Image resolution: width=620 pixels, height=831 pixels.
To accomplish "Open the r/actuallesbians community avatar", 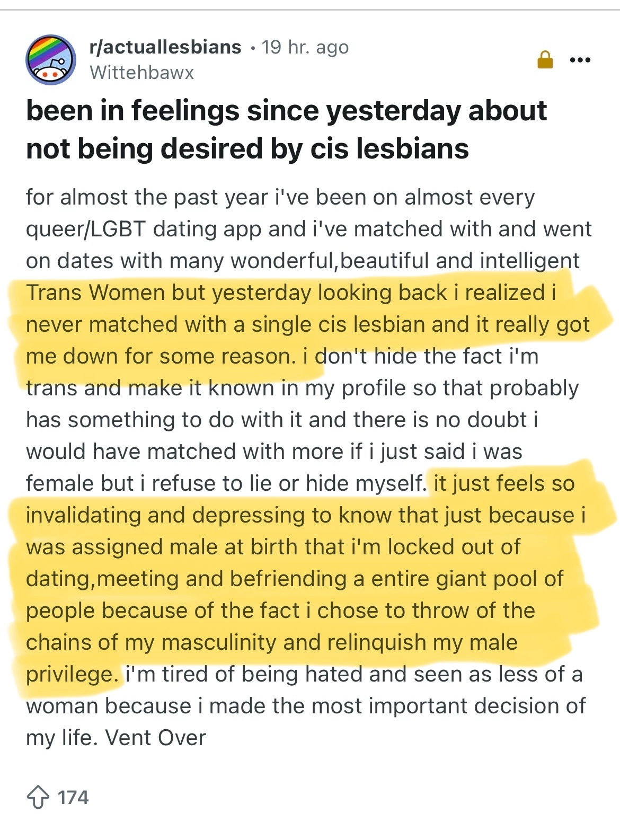I will point(50,59).
